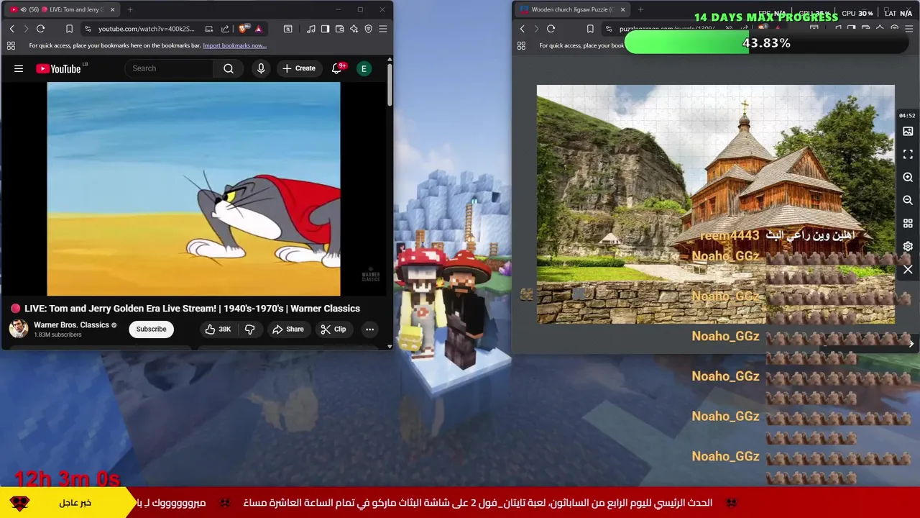The image size is (920, 518).
Task: Subscribe to Warner Bros. Classics
Action: tap(151, 329)
